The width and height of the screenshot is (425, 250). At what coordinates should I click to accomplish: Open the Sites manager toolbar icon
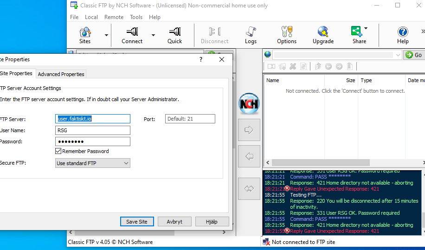coord(85,35)
